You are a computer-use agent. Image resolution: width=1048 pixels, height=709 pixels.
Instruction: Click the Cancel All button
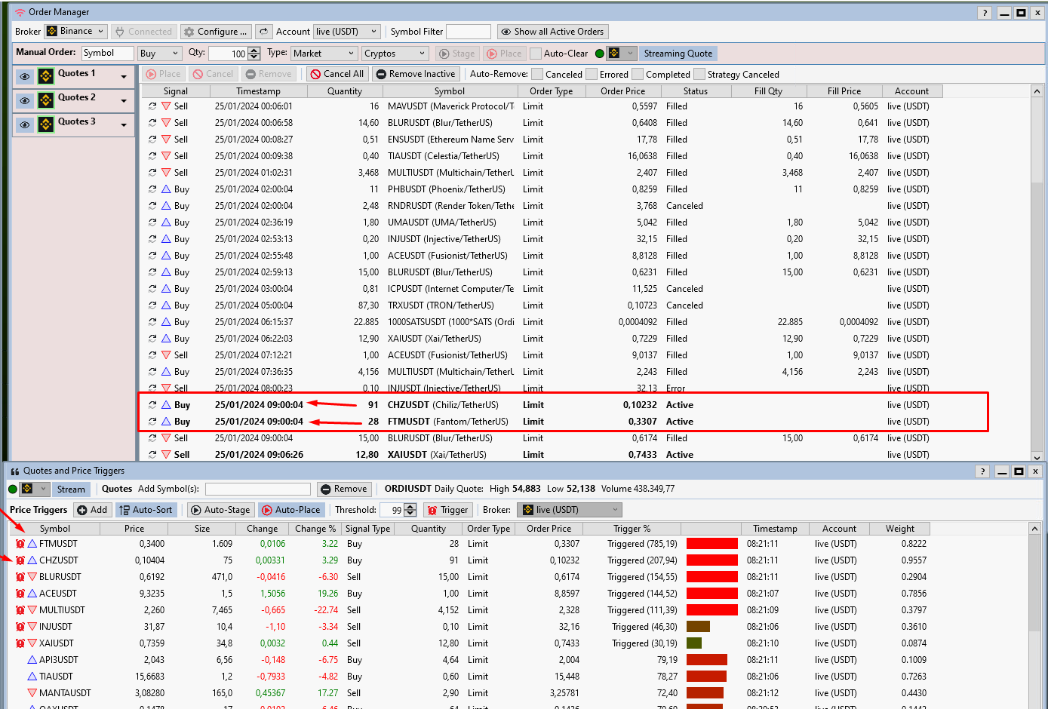pyautogui.click(x=337, y=74)
